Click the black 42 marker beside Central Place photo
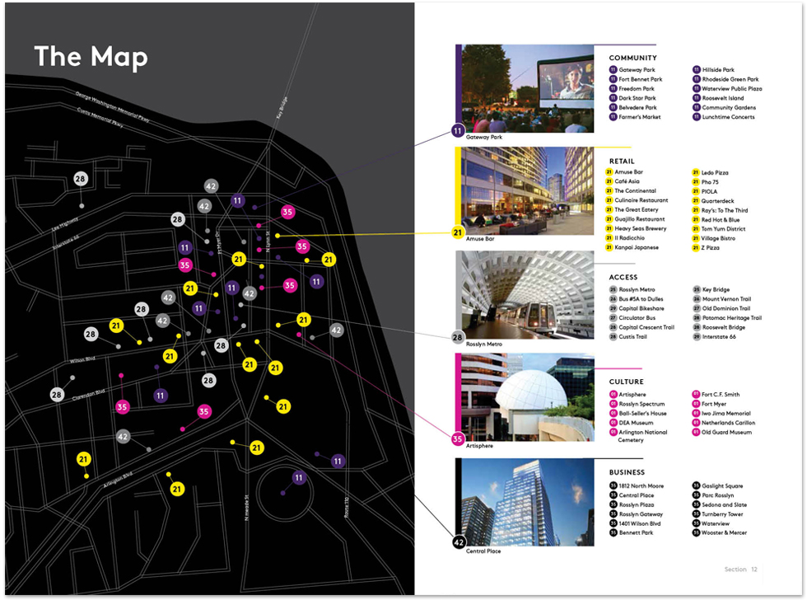Screen dimensions: 807x600 point(458,541)
